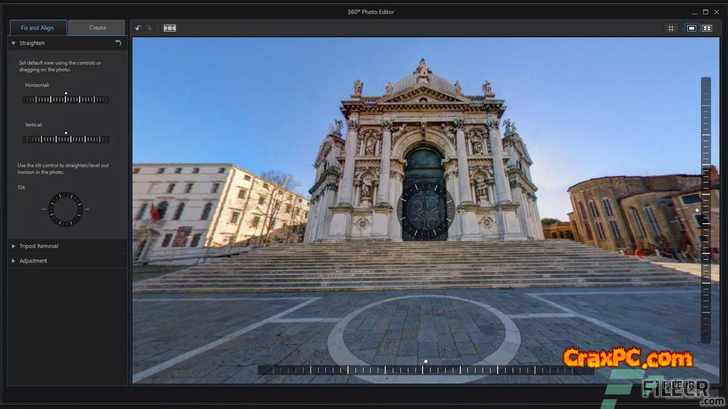Maximize the 360° Photo Editor window
The width and height of the screenshot is (728, 409).
tap(705, 12)
